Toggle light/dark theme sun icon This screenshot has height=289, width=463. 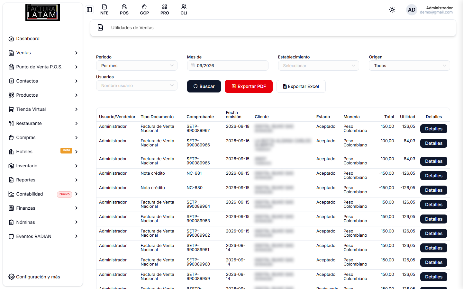coord(392,10)
